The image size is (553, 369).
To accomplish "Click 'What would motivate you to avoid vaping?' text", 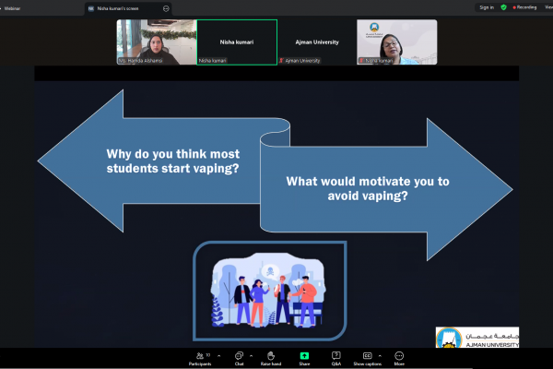I will (368, 188).
